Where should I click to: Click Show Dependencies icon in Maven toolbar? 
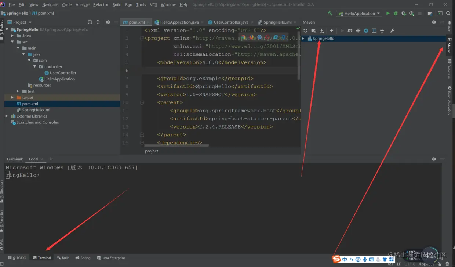pyautogui.click(x=374, y=31)
